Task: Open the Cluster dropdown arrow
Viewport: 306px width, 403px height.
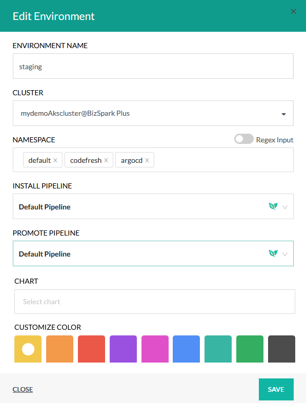Action: [283, 114]
